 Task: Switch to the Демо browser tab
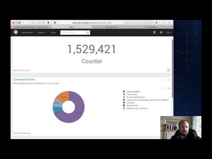click(x=72, y=27)
